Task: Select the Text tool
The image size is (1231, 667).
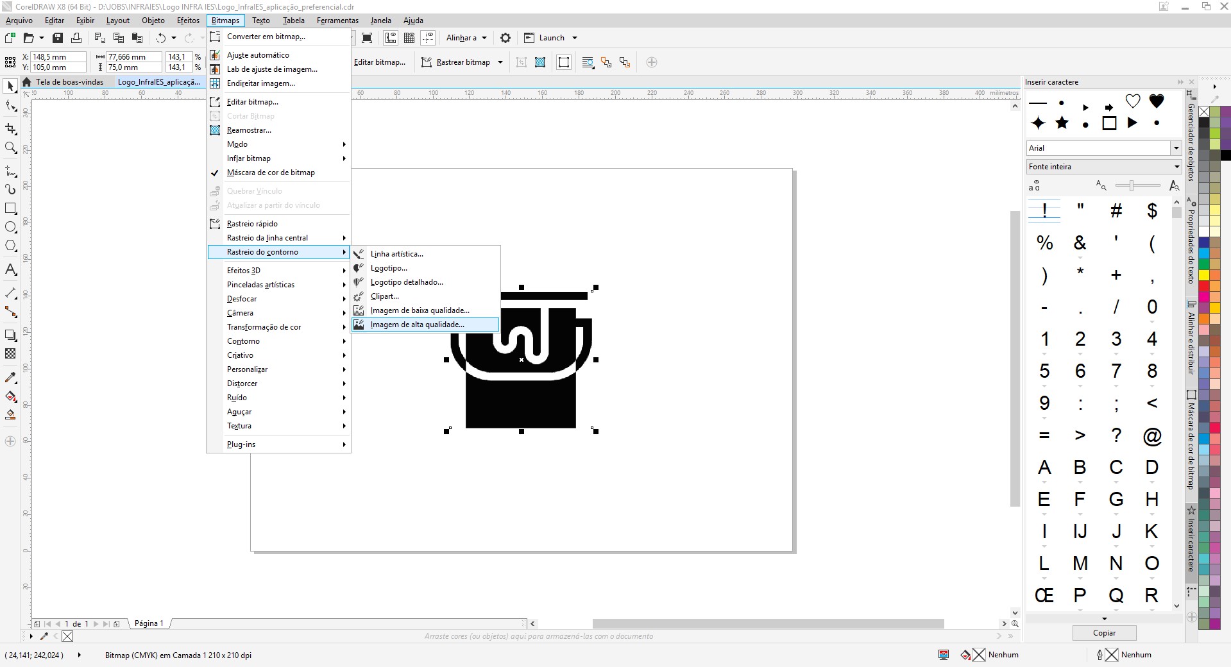Action: pyautogui.click(x=10, y=269)
